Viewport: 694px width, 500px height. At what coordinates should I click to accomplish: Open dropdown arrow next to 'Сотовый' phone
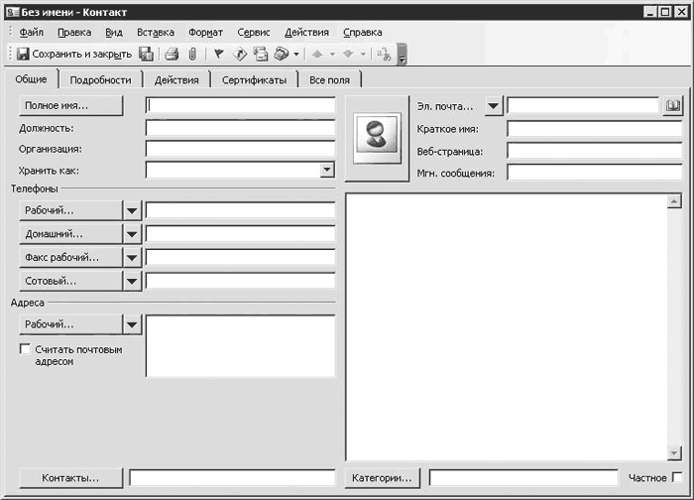pos(132,281)
